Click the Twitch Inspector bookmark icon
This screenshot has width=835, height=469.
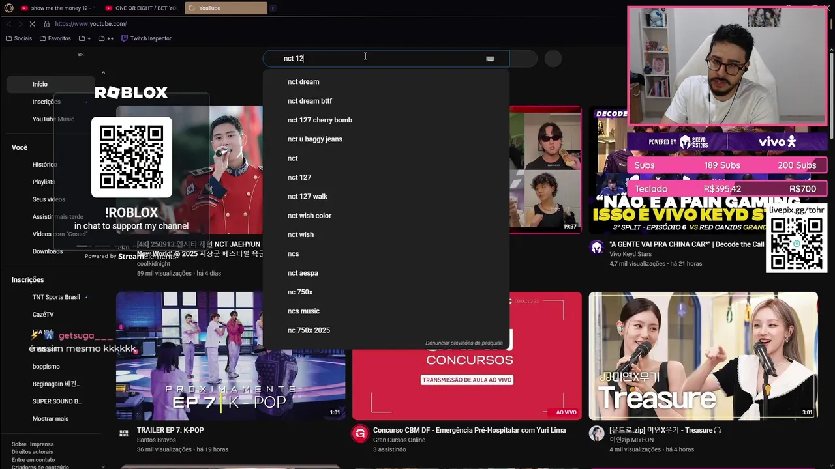click(125, 38)
